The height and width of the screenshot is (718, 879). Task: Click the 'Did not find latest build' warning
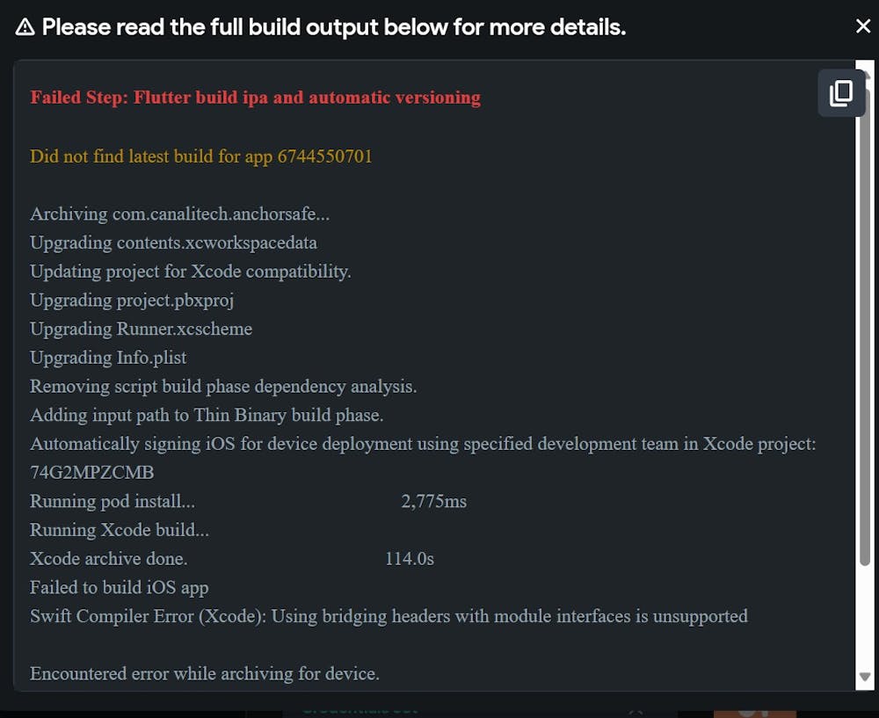click(201, 156)
